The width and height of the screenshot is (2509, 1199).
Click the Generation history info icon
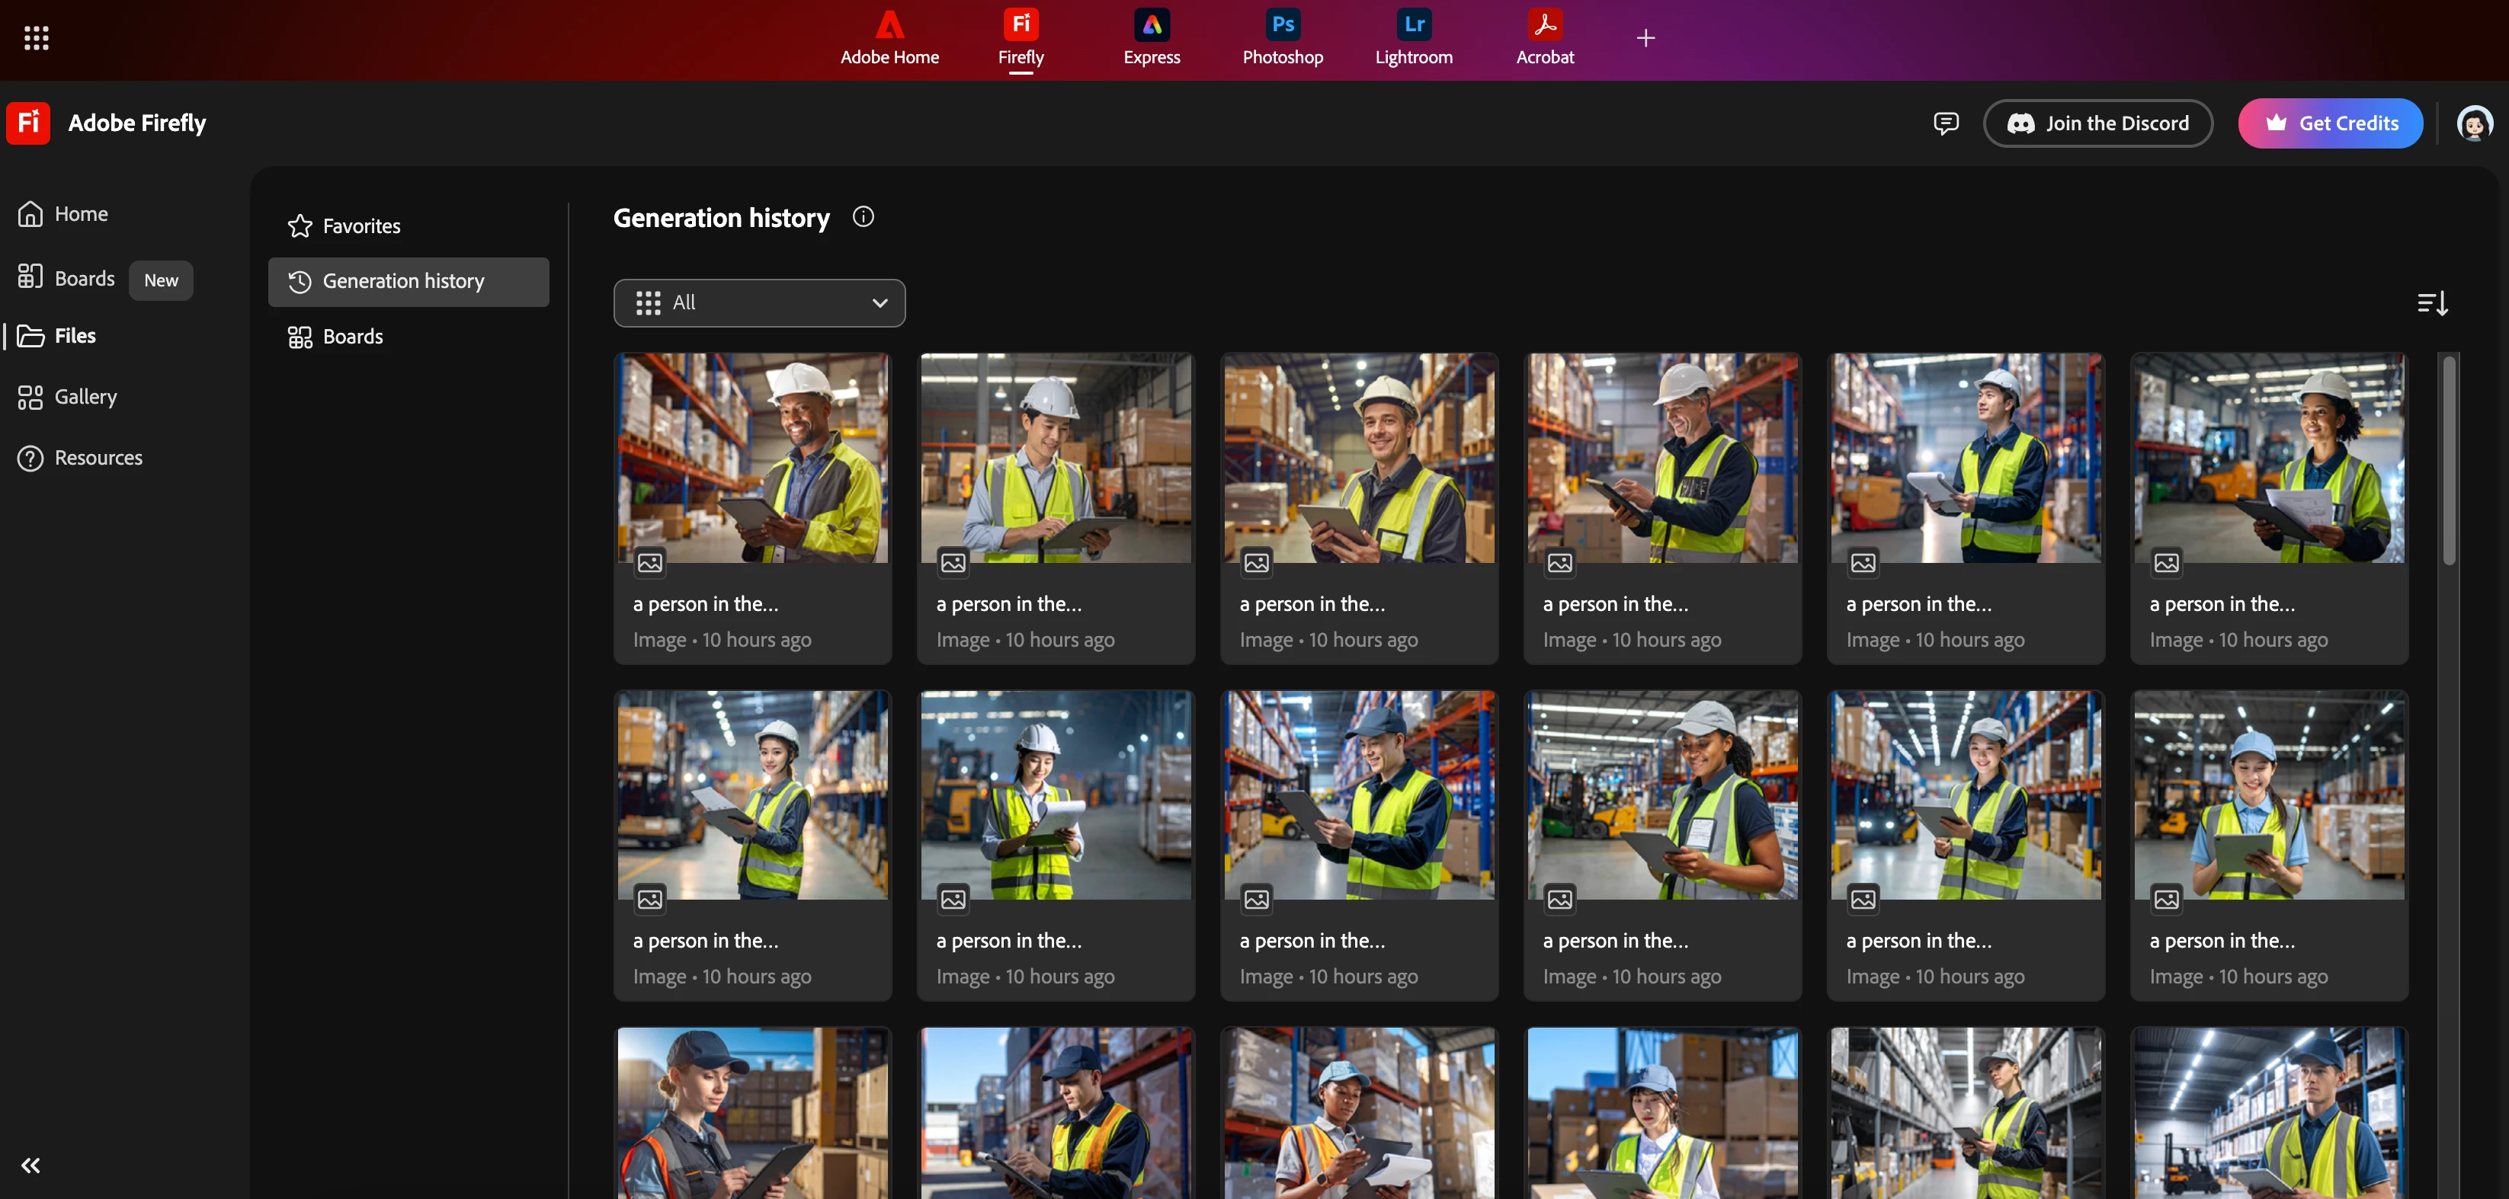863,217
